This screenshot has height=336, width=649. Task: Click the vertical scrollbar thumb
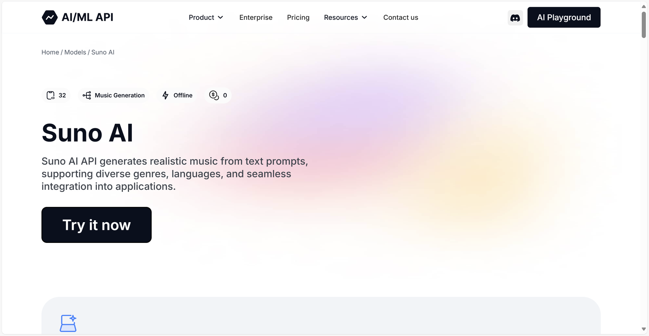click(644, 25)
